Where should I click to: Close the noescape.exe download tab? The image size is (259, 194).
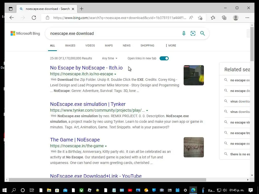(73, 9)
